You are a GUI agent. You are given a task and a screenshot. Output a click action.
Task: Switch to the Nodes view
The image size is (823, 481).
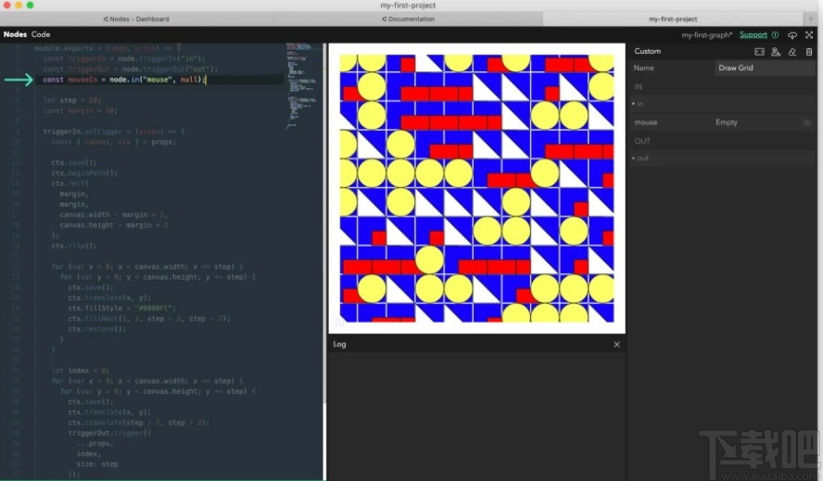click(15, 34)
